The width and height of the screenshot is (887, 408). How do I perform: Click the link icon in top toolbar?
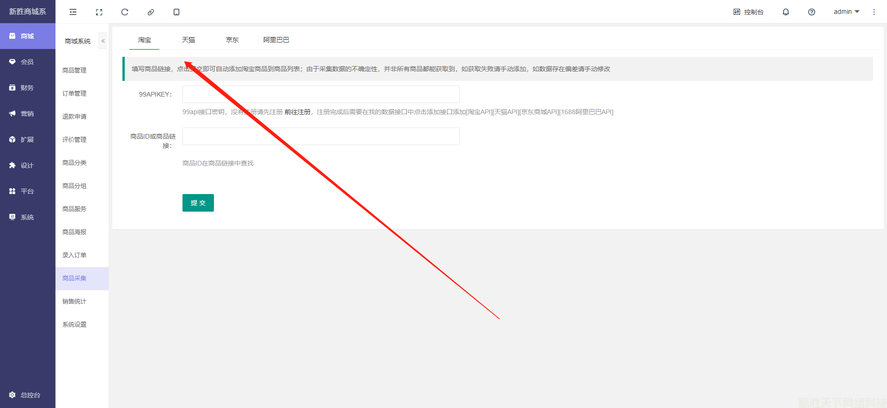151,12
